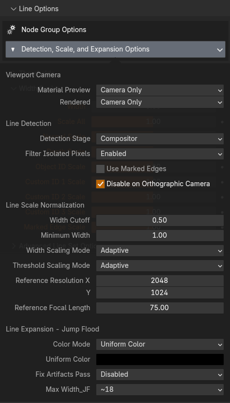Viewport: 230px width, 403px height.
Task: Change Detection Stage from Compositor
Action: point(160,139)
